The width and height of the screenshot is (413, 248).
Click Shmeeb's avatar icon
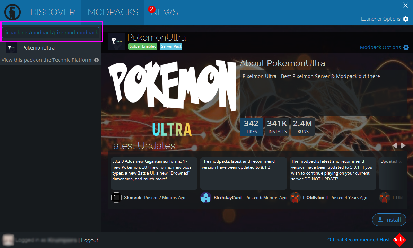point(116,197)
